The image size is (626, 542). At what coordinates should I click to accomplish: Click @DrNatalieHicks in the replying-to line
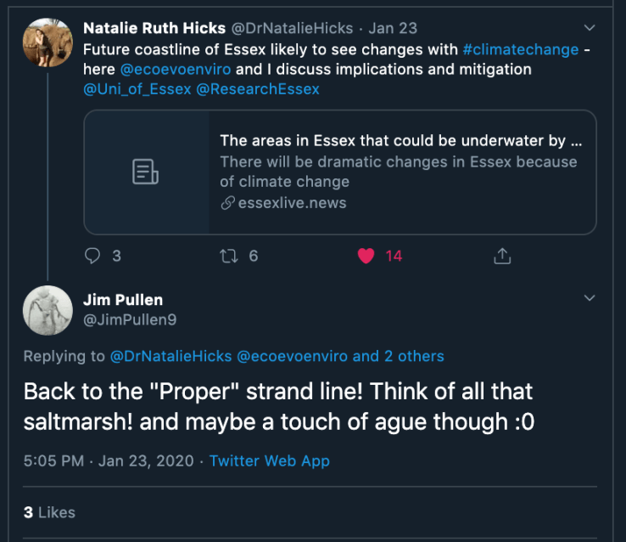[168, 356]
